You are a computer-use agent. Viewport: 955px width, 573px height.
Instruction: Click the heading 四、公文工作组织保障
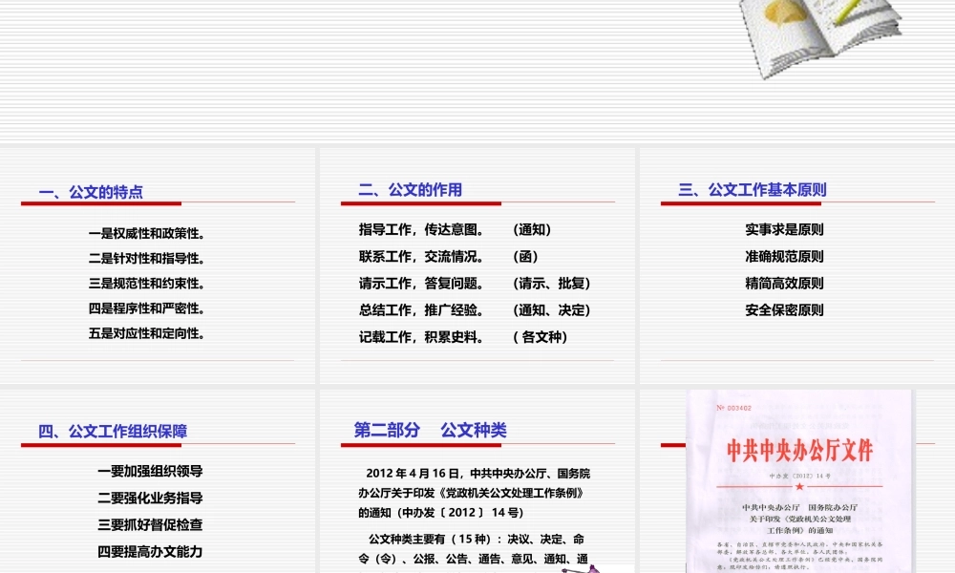[115, 430]
